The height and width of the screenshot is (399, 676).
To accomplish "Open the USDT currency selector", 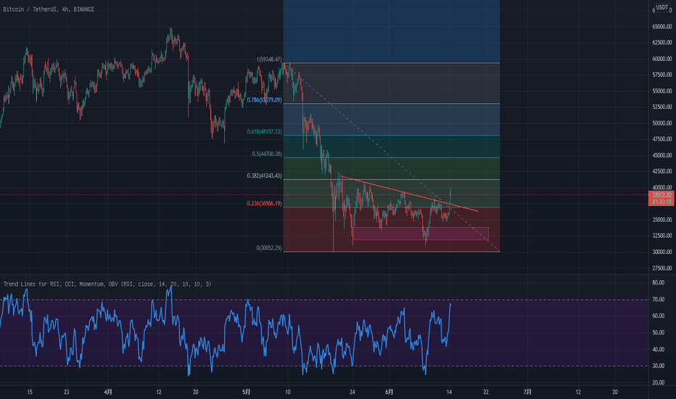I will [662, 7].
